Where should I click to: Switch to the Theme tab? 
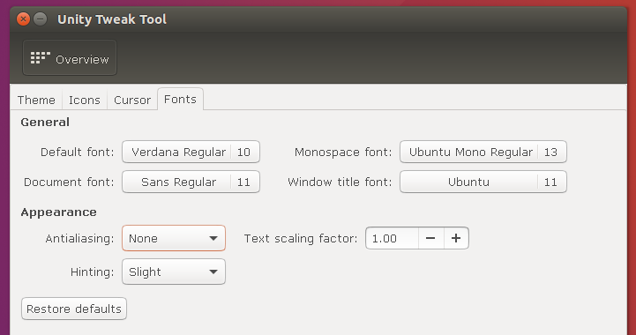(36, 100)
